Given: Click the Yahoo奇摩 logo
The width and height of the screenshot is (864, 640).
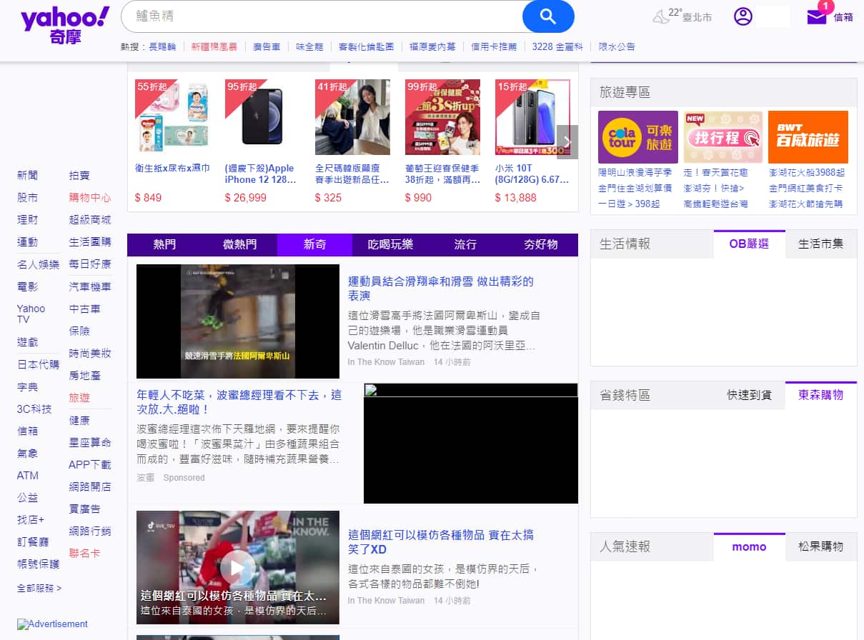Looking at the screenshot, I should point(65,26).
